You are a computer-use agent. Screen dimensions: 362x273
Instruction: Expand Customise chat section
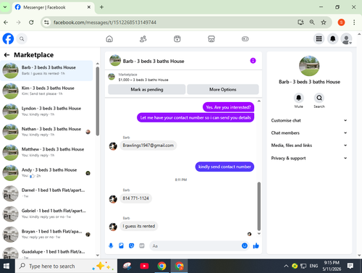[309, 120]
